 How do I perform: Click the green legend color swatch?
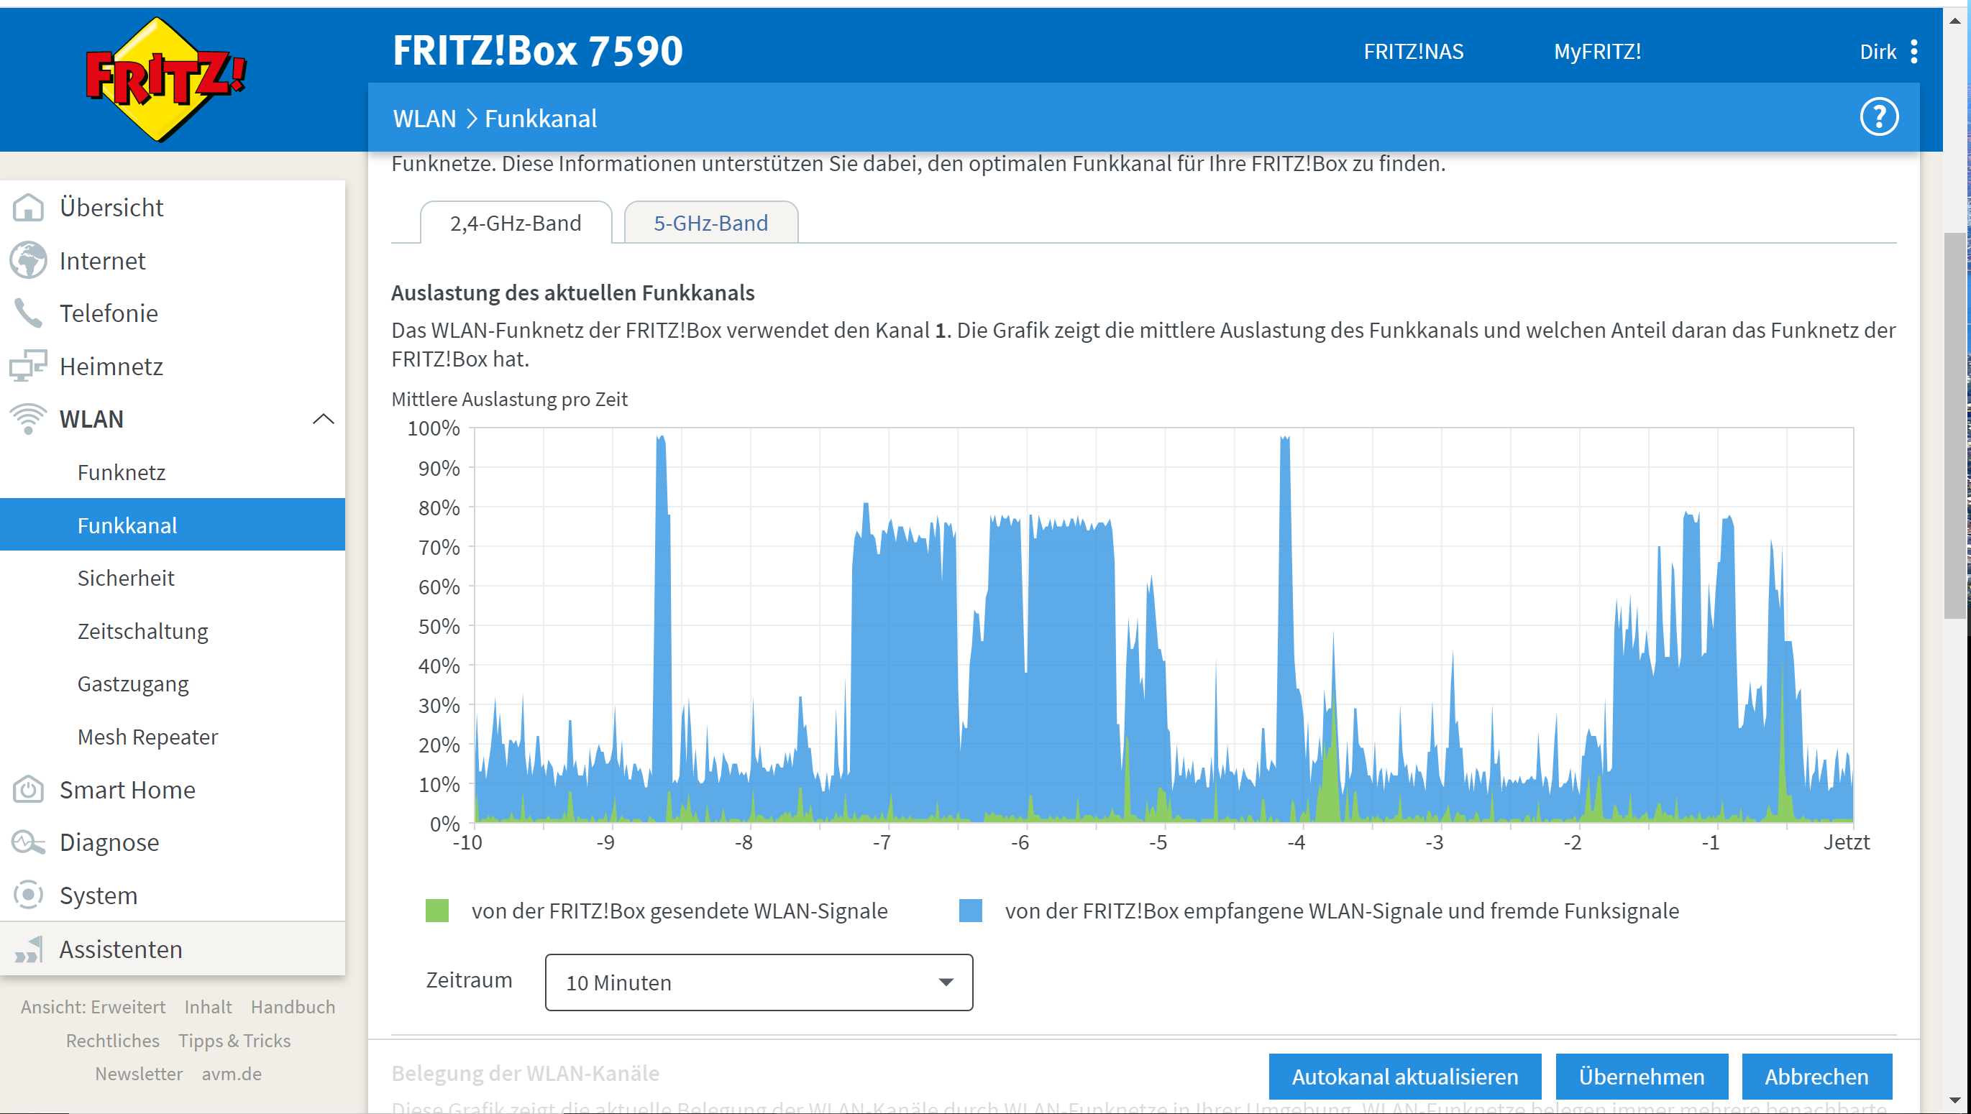click(x=436, y=911)
